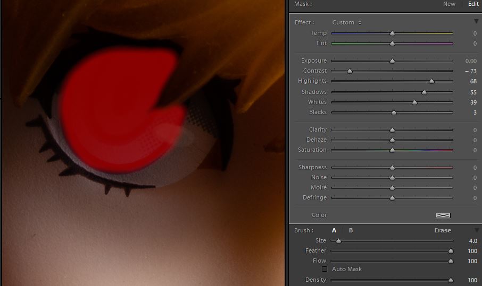Click the Temp value 0

point(475,33)
